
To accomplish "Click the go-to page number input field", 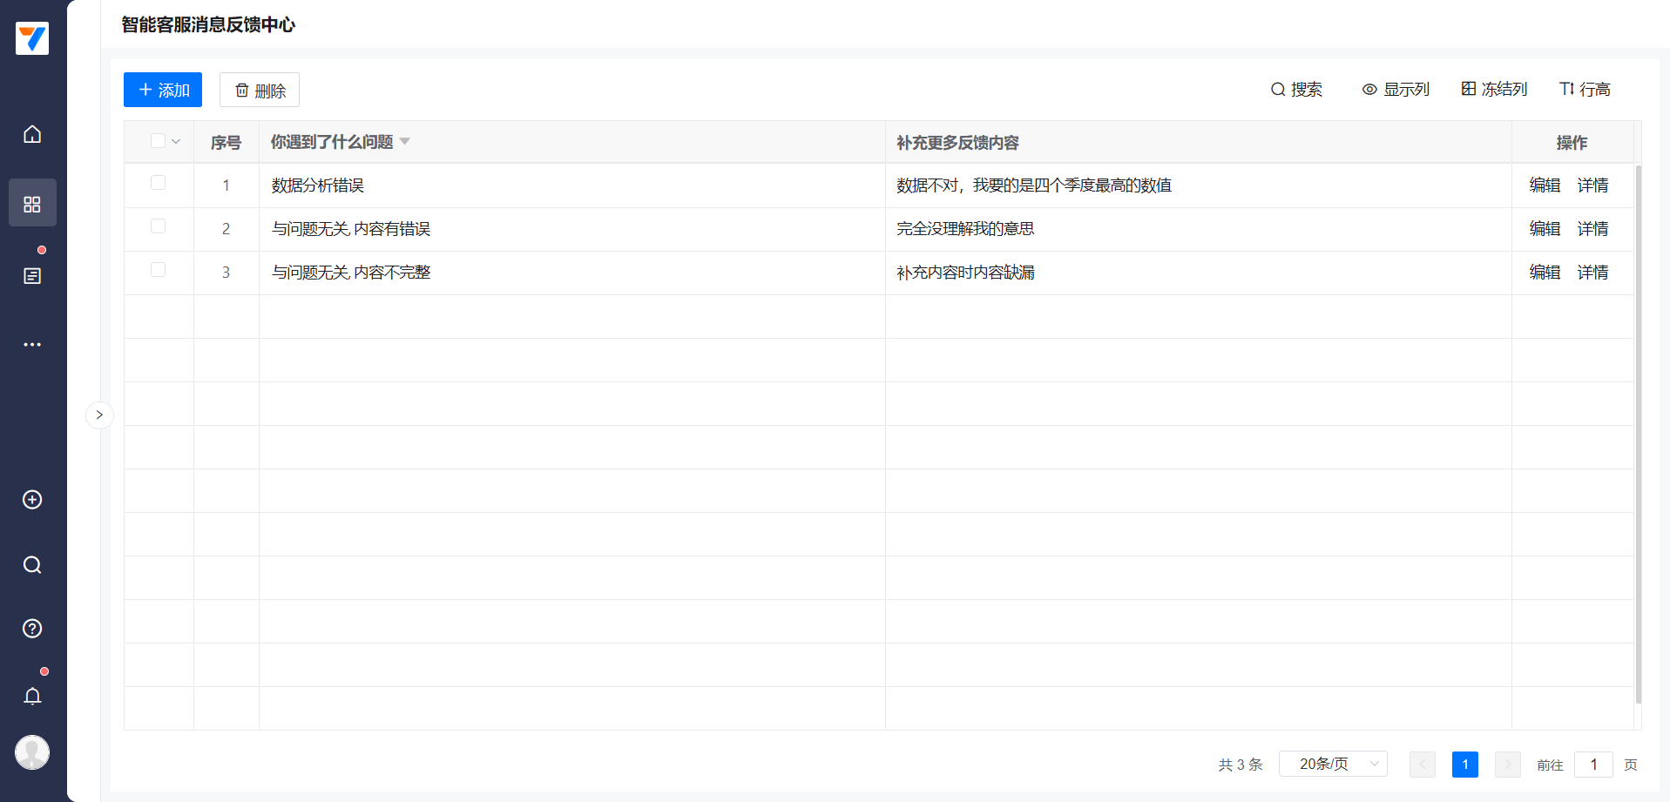I will 1593,765.
